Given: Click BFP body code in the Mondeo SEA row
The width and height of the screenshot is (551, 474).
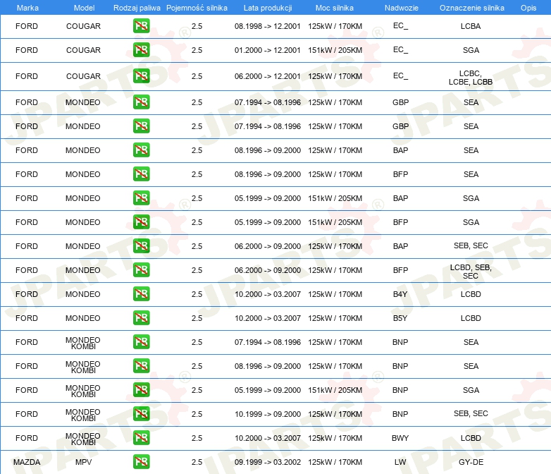Looking at the screenshot, I should pos(400,174).
